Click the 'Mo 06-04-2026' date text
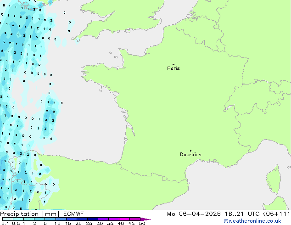Image resolution: width=291 pixels, height=225 pixels. [194, 214]
